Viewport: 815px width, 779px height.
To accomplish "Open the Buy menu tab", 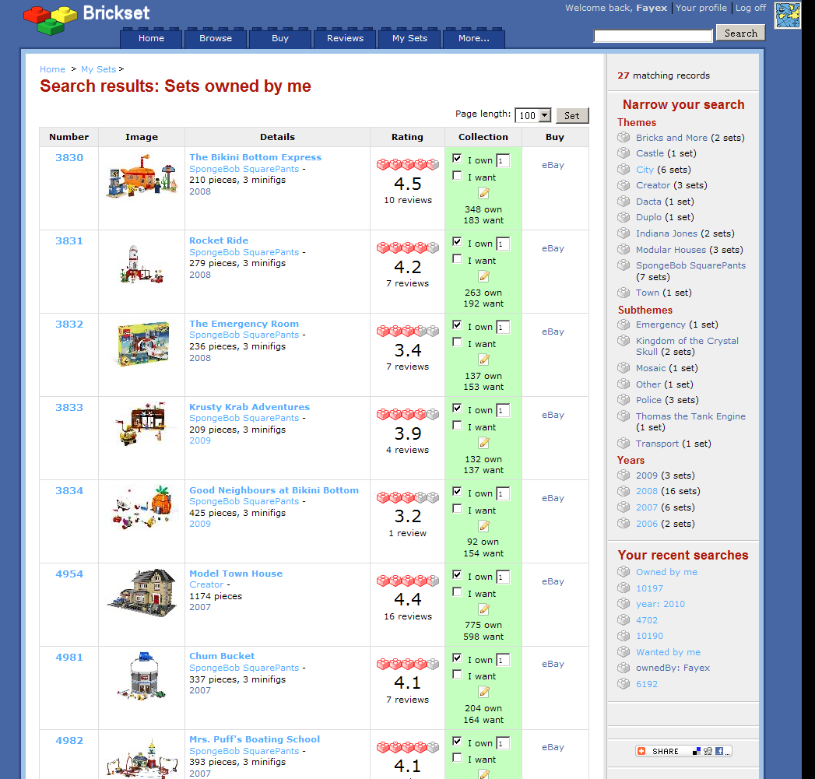I will pos(280,38).
